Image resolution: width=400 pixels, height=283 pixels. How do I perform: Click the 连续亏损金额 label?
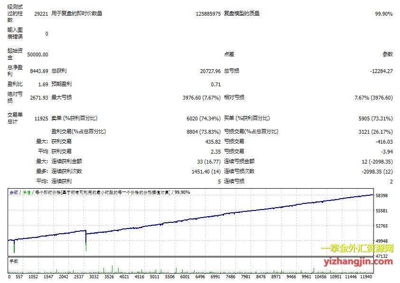(x=239, y=161)
